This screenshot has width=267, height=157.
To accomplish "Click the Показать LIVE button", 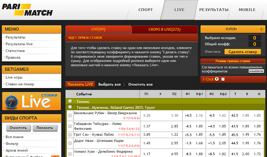I will 80,84.
